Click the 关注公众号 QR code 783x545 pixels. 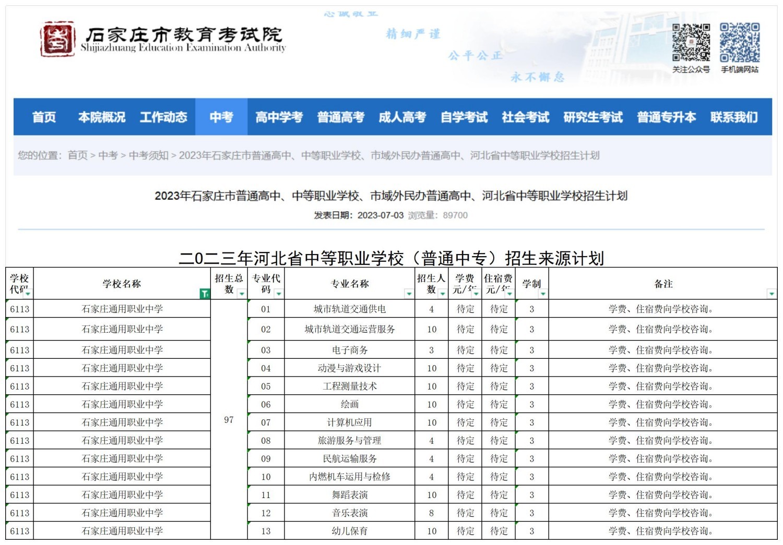[691, 42]
